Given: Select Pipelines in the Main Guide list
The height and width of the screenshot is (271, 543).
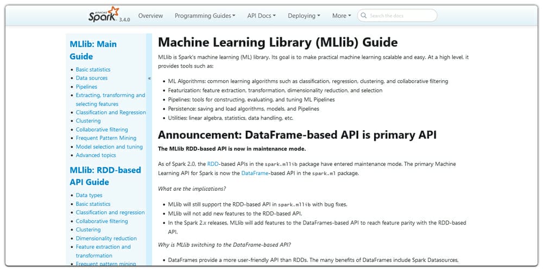Looking at the screenshot, I should click(x=86, y=87).
